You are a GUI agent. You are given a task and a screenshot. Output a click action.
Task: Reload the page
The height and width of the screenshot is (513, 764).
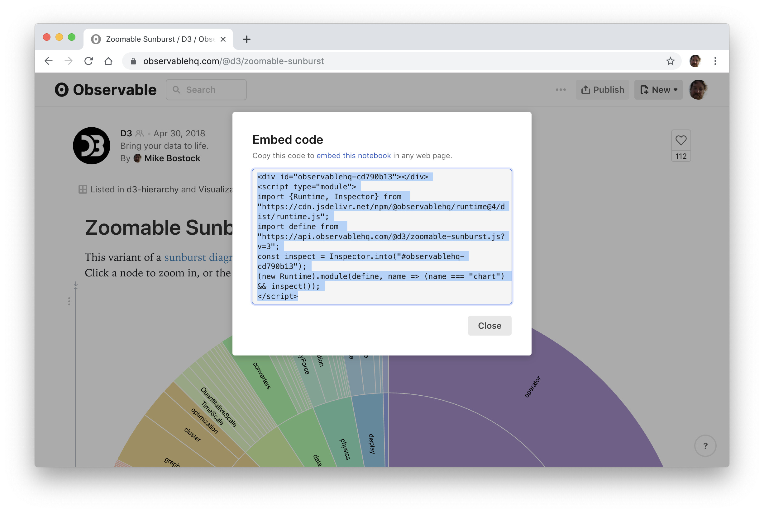(x=88, y=61)
